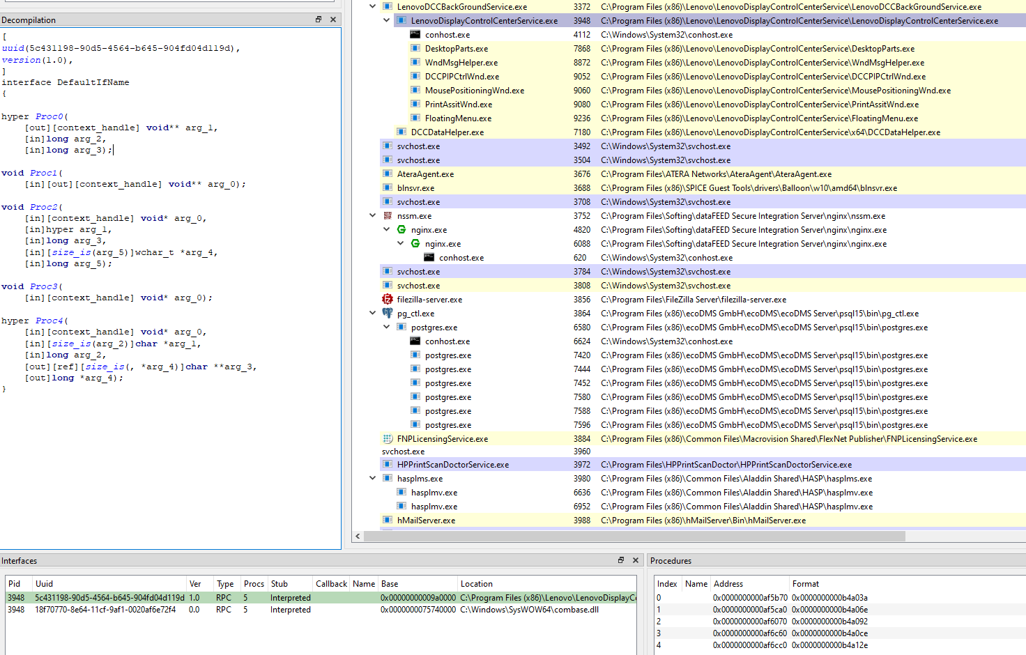1026x655 pixels.
Task: Click the pg_ctl.exe application icon
Action: coord(388,313)
